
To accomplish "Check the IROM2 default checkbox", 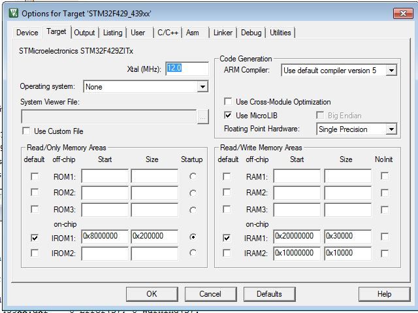I will 35,253.
